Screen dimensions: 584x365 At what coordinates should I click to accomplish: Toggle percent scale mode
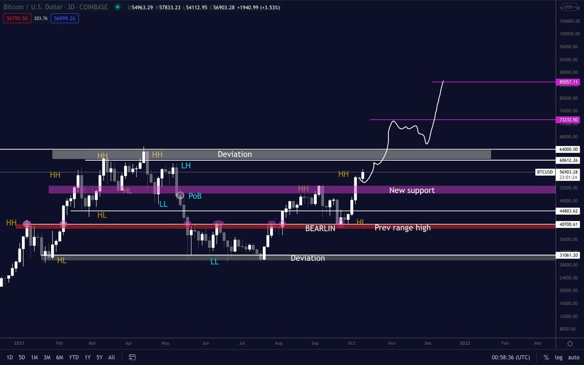[x=547, y=357]
